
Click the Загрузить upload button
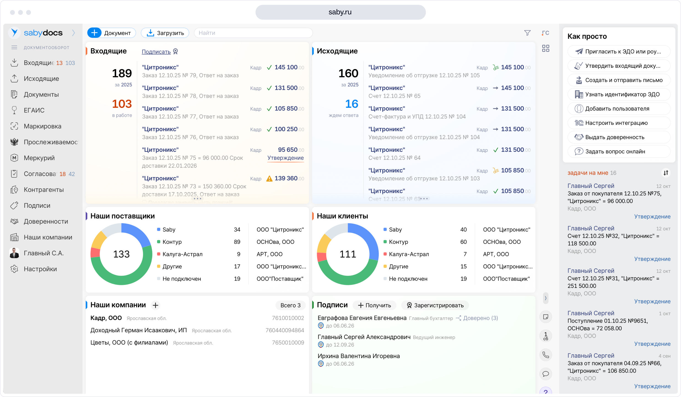tap(165, 33)
